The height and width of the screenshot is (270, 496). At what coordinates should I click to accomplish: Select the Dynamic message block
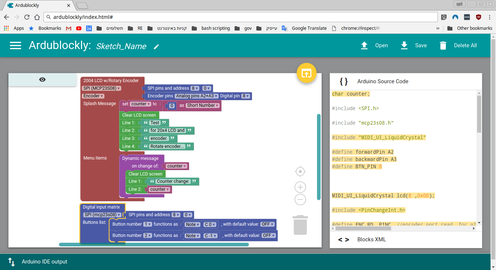(141, 158)
